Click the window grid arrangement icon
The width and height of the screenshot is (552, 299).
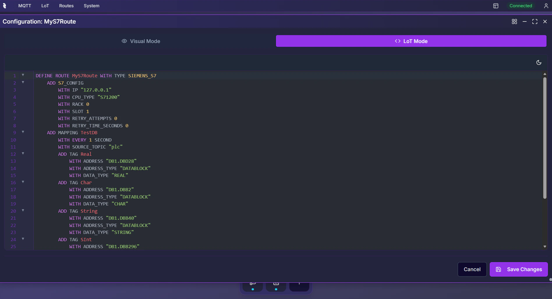[x=514, y=22]
